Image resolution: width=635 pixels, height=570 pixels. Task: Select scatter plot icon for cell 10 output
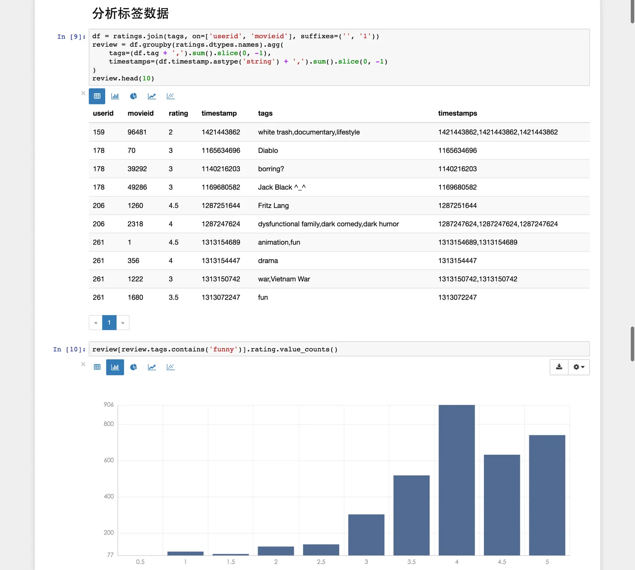pyautogui.click(x=171, y=367)
